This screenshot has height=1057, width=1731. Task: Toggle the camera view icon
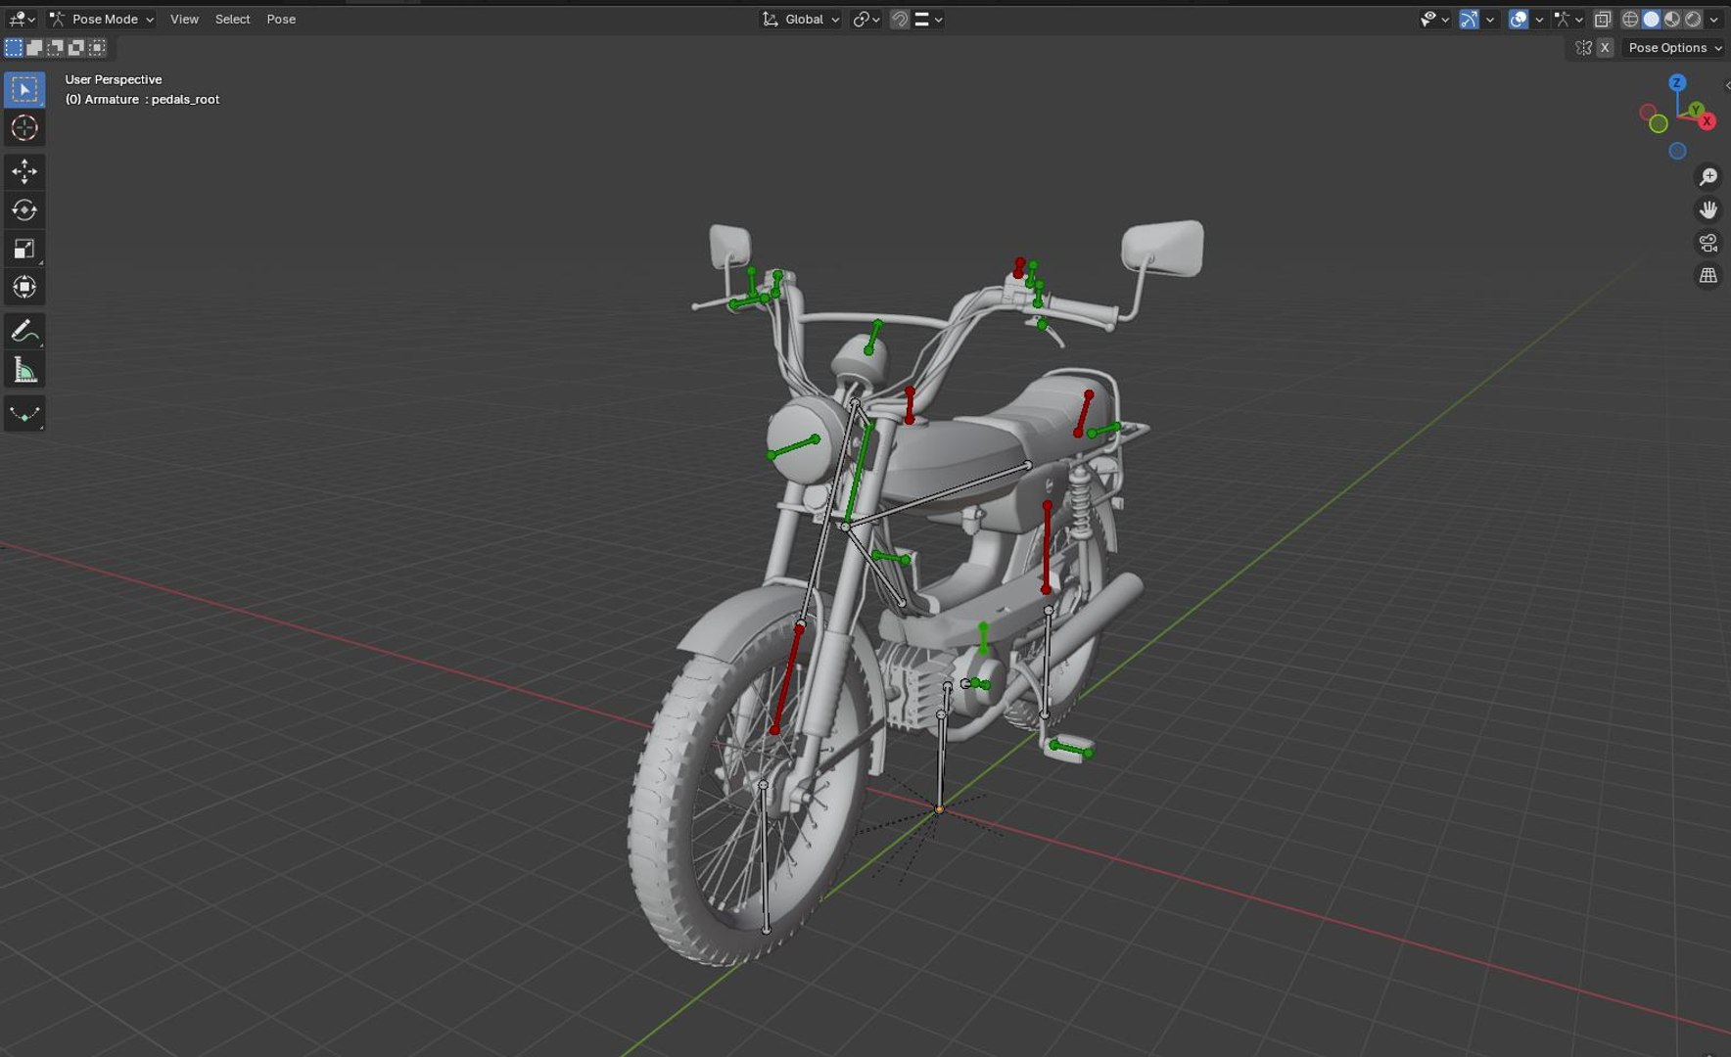click(1708, 243)
